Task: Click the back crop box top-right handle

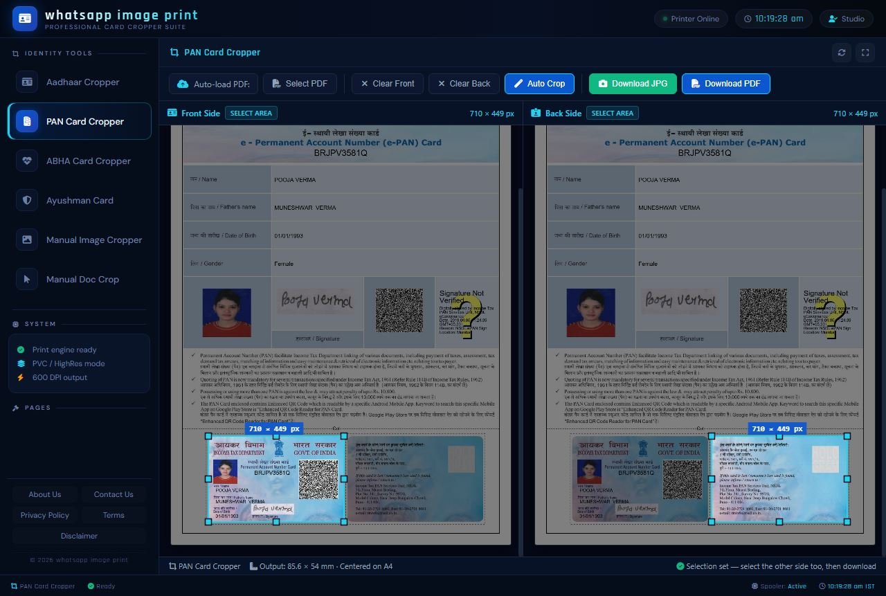Action: point(847,436)
